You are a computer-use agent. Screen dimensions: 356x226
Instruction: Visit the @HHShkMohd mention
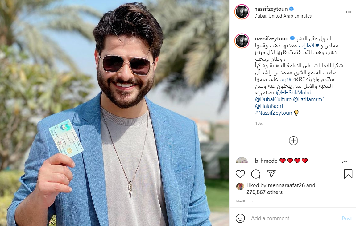(x=294, y=93)
